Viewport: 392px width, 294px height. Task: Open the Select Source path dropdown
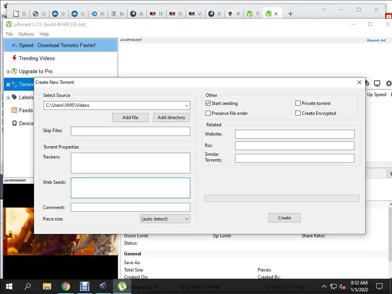[x=186, y=106]
